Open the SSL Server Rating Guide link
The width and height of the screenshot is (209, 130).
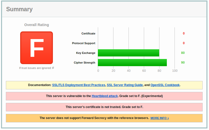[x=125, y=85]
